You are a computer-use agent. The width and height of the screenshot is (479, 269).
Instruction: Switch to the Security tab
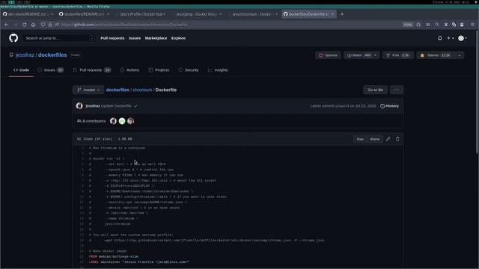189,70
